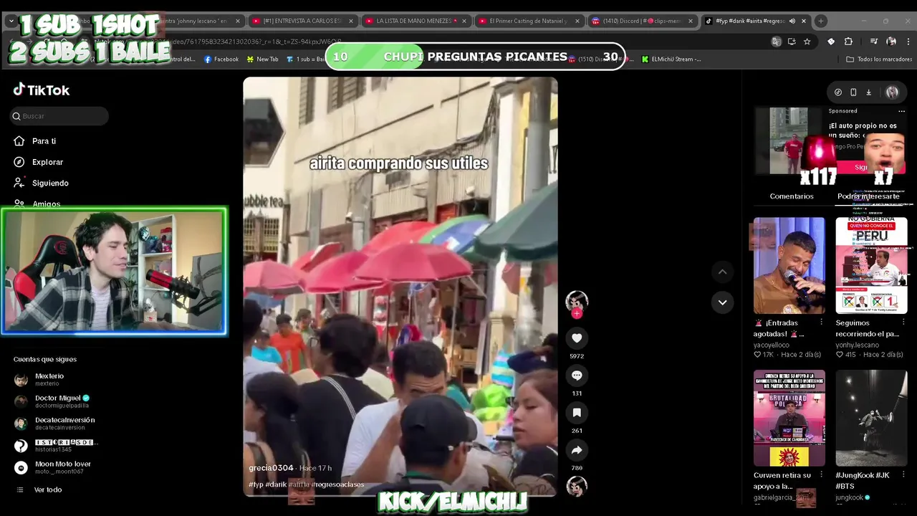
Task: Click the yonhy.lescano username
Action: point(857,345)
